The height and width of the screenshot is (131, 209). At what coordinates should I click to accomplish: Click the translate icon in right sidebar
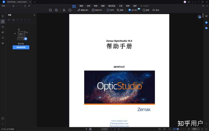tap(206, 28)
